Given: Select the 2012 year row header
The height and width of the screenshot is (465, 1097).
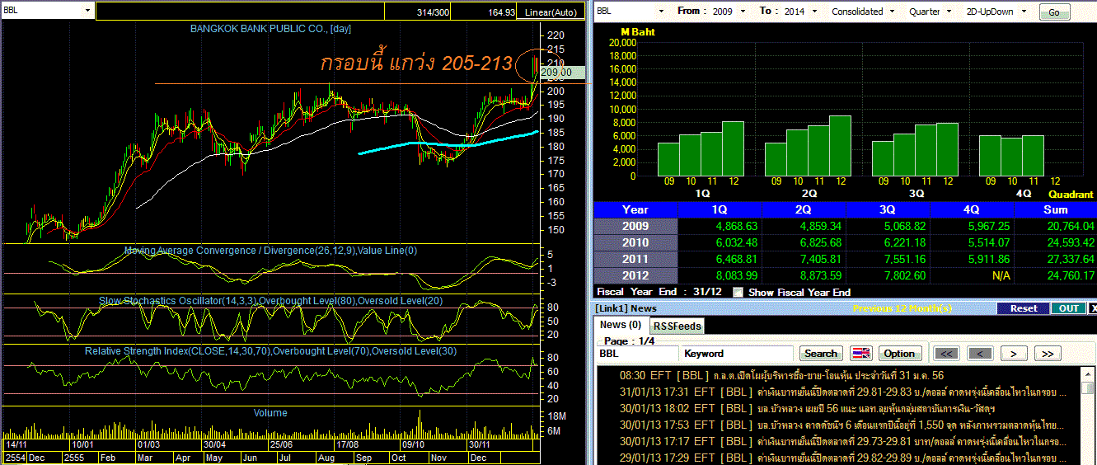Looking at the screenshot, I should pyautogui.click(x=635, y=275).
